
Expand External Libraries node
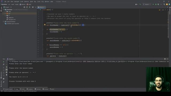(3, 22)
